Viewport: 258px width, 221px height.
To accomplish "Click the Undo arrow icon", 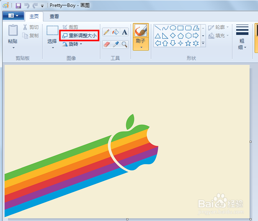I will point(27,6).
